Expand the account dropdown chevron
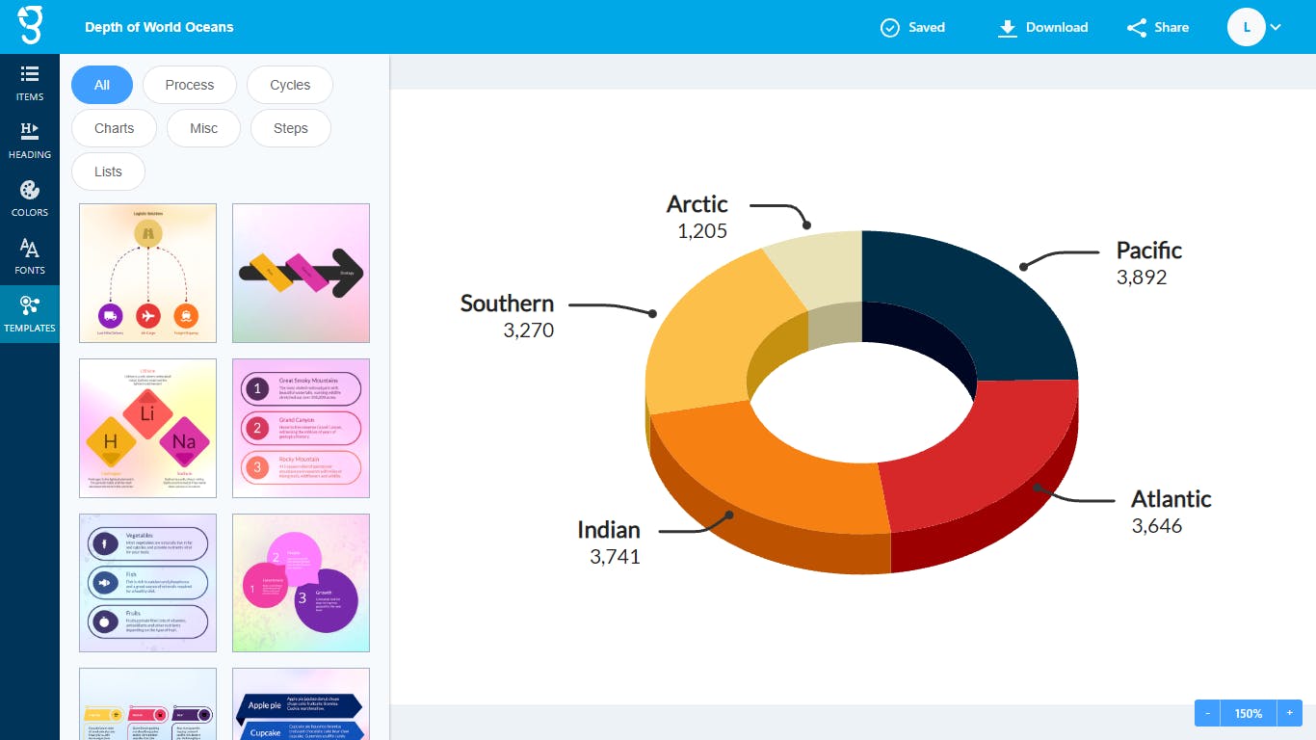Viewport: 1316px width, 740px height. pos(1276,27)
